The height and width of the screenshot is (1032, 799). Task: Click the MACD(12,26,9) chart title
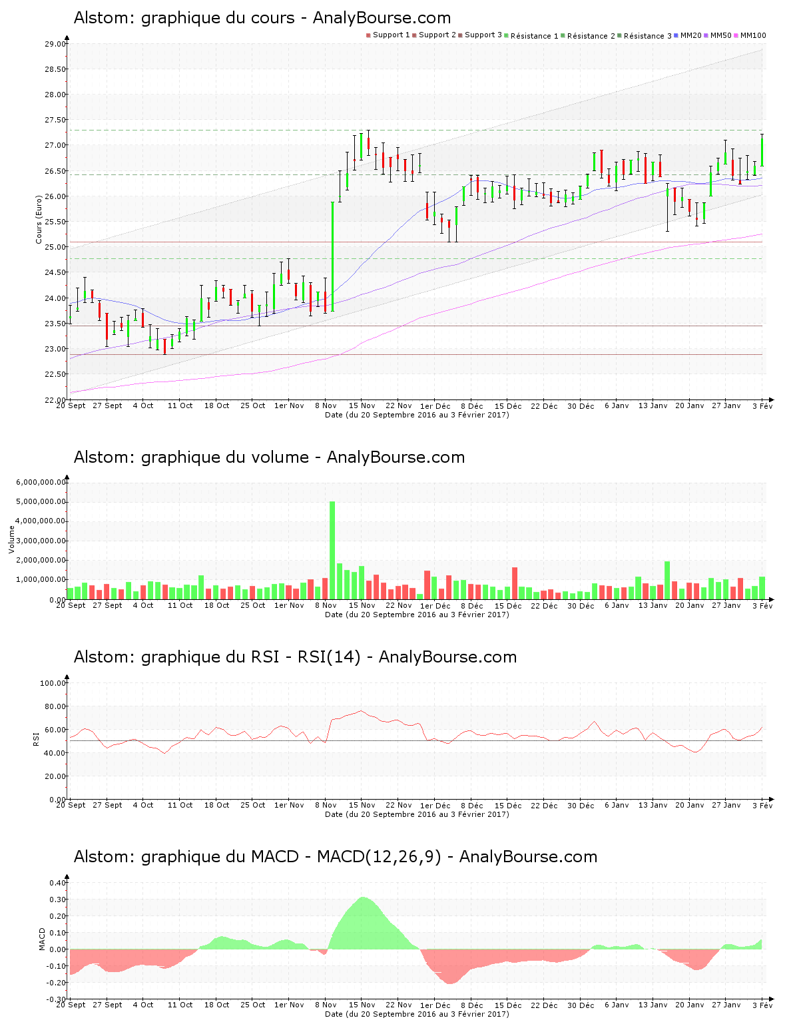coord(335,857)
